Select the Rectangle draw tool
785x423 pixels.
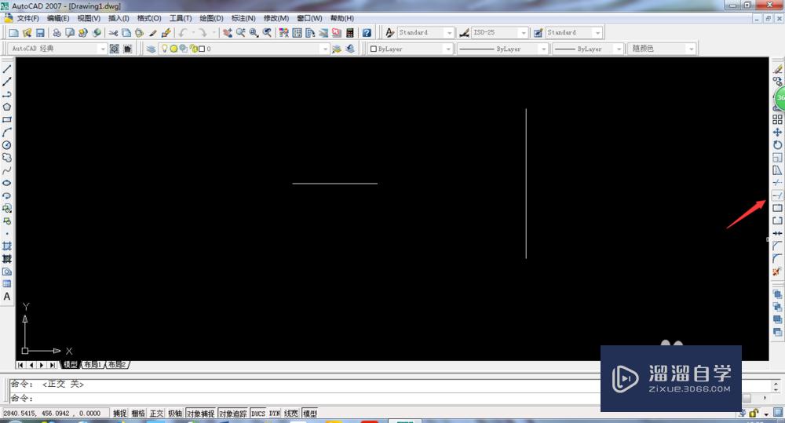pyautogui.click(x=7, y=119)
